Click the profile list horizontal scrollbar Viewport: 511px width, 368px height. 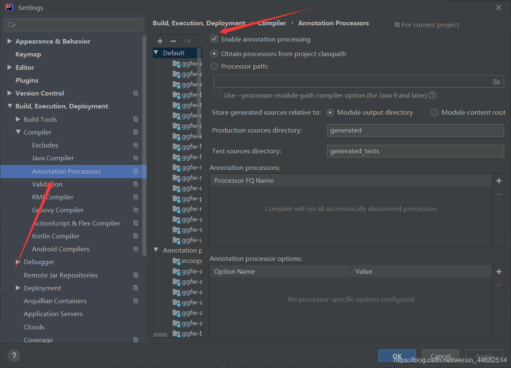coord(160,334)
